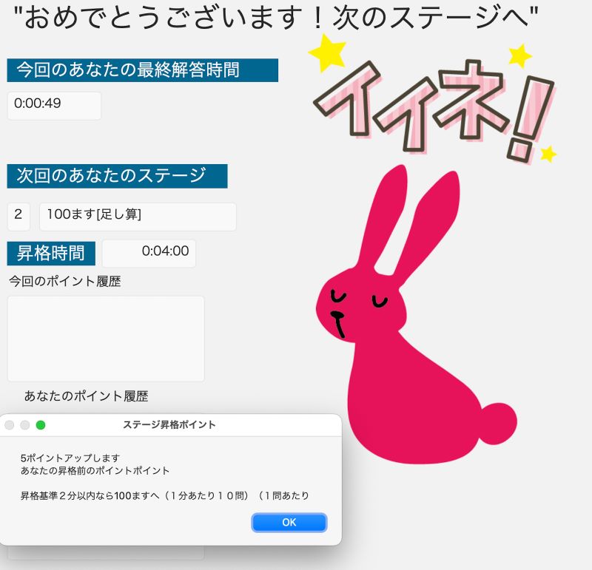Click the text 5ポイントアップします
The height and width of the screenshot is (570, 592).
70,458
